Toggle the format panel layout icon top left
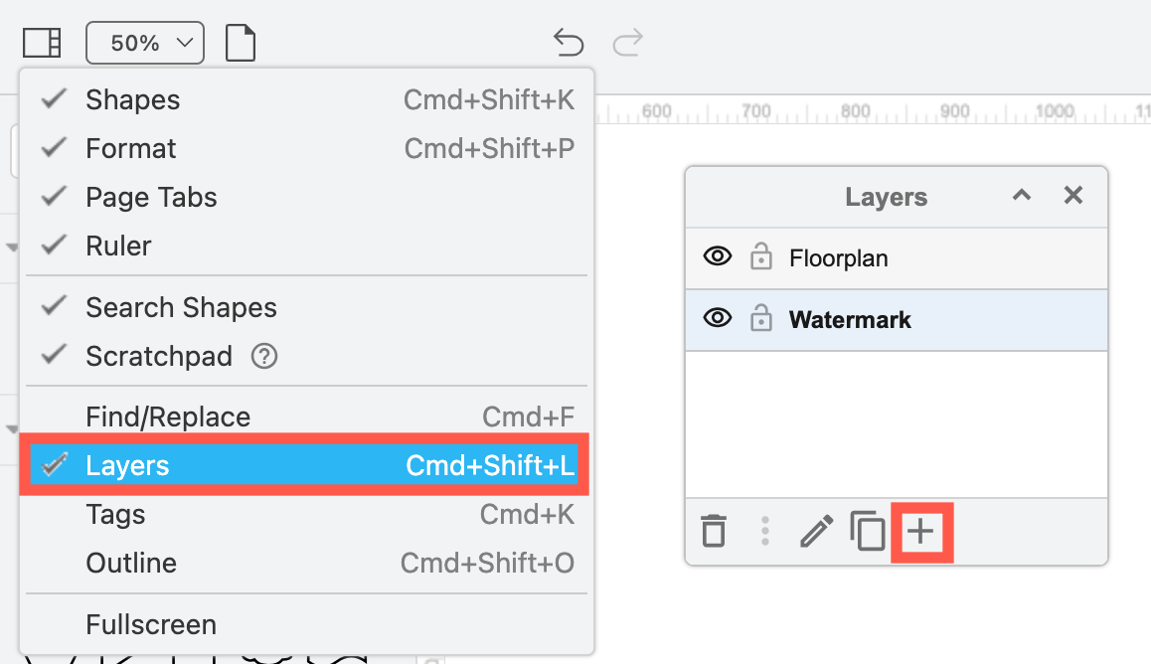Viewport: 1151px width, 664px height. pyautogui.click(x=41, y=42)
